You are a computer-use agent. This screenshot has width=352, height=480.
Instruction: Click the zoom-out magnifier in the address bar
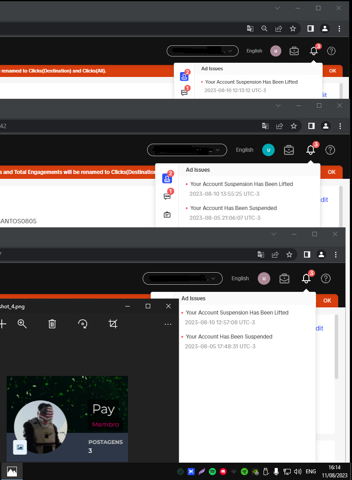coord(264,28)
